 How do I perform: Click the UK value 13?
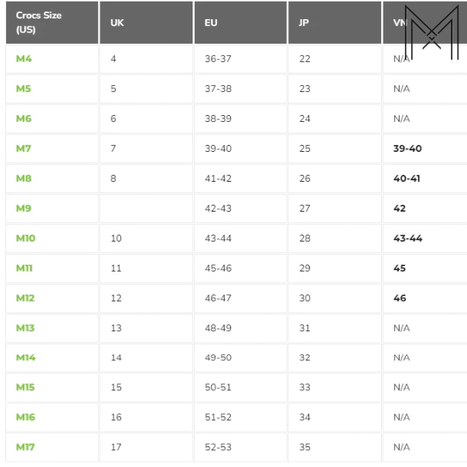point(116,328)
